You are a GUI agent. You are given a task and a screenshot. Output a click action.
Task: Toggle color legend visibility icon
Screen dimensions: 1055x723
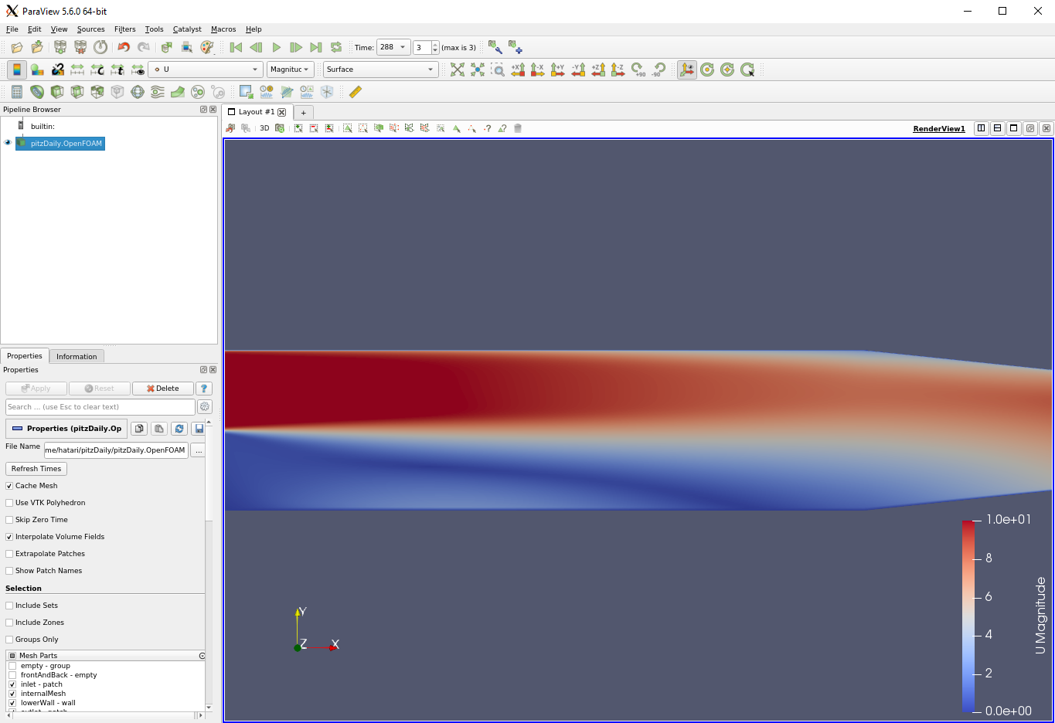(x=17, y=70)
